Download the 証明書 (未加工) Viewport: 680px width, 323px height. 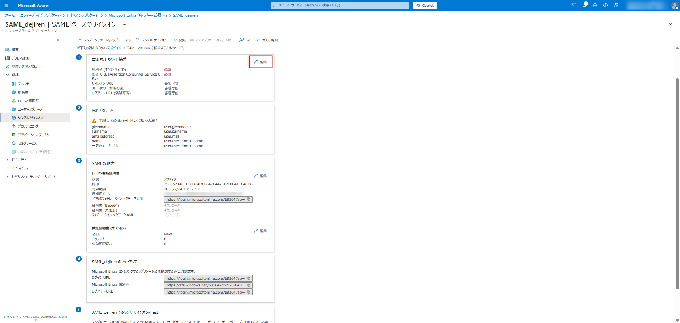click(x=172, y=210)
